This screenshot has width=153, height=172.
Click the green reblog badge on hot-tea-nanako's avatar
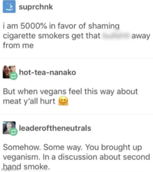tap(13, 76)
